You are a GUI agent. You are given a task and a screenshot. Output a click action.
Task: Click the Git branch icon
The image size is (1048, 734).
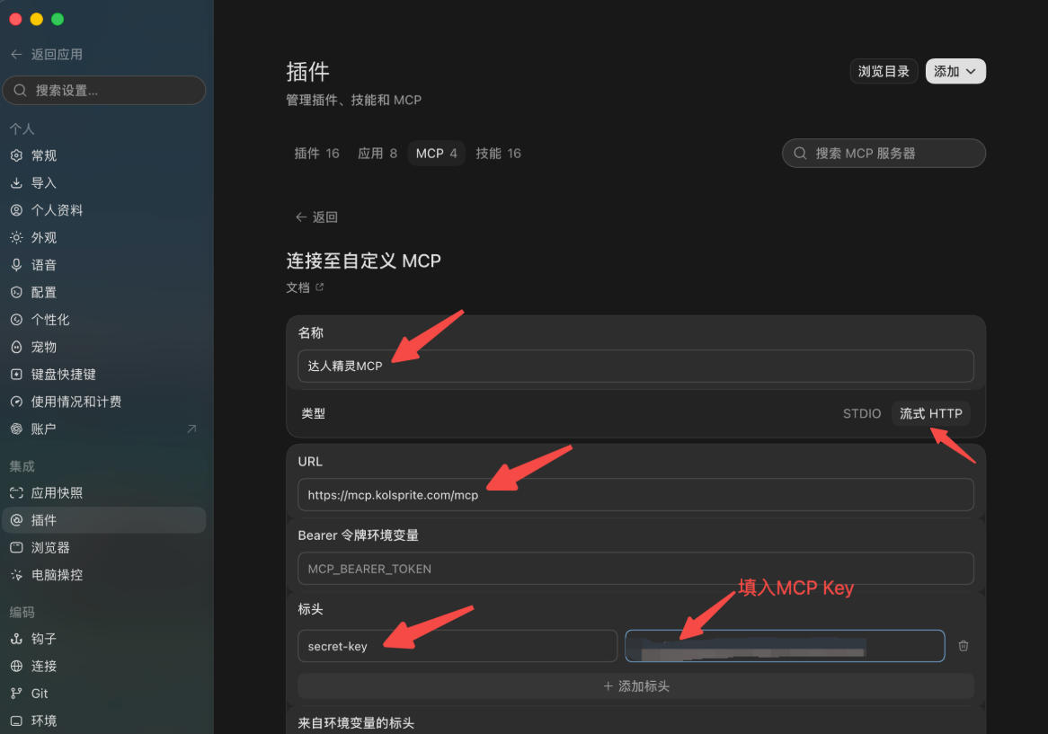tap(17, 694)
